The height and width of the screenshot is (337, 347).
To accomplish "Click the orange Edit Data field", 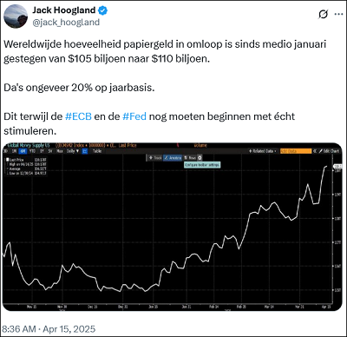I will click(296, 151).
